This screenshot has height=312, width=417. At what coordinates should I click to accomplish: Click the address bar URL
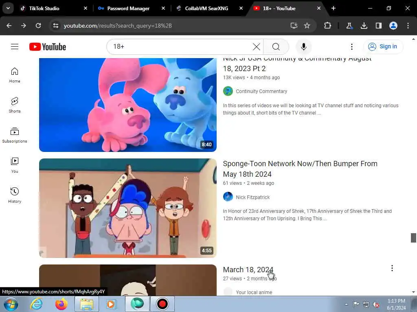click(x=118, y=26)
